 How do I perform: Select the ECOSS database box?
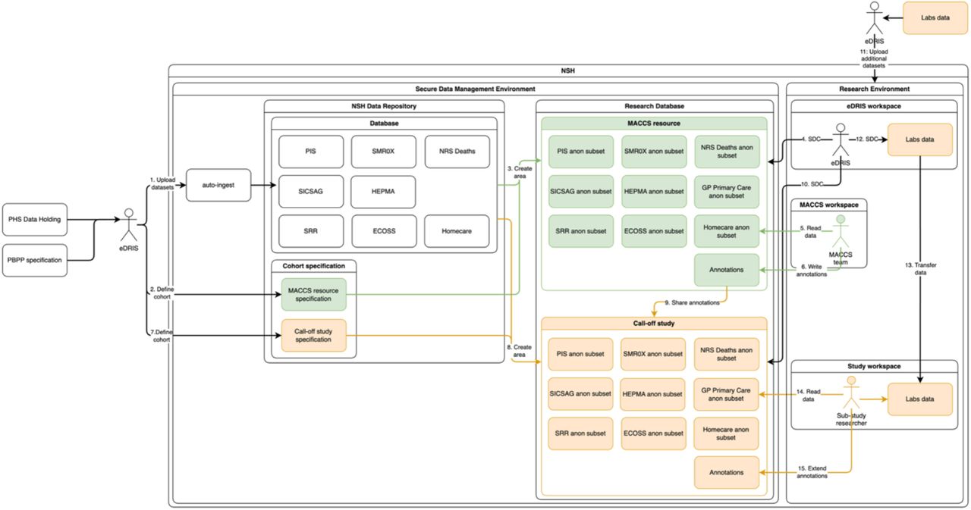(384, 230)
